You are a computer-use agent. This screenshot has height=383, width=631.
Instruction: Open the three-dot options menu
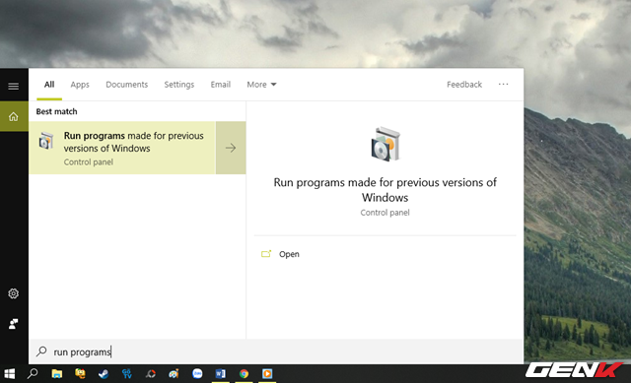(503, 84)
